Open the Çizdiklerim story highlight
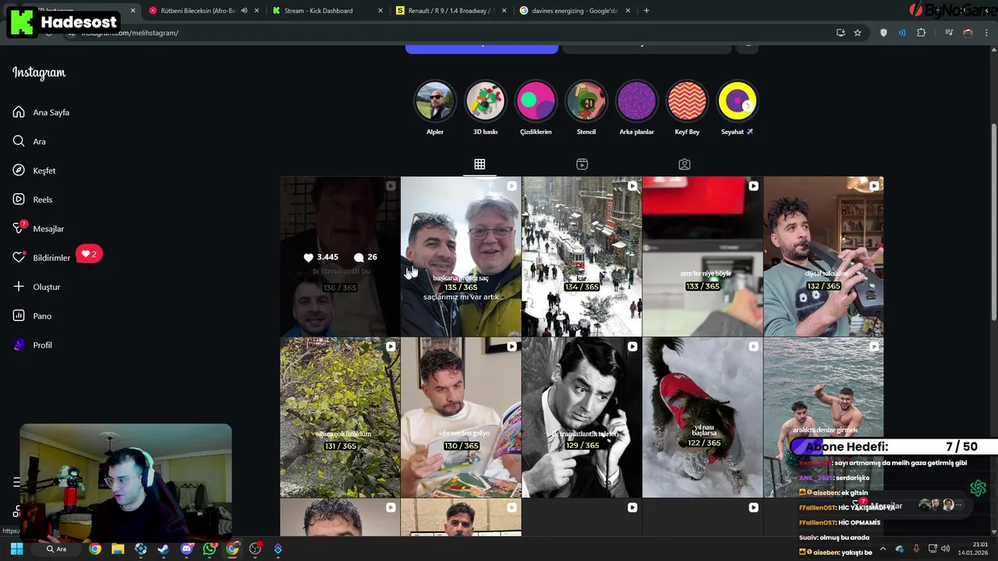Viewport: 998px width, 561px height. (536, 101)
